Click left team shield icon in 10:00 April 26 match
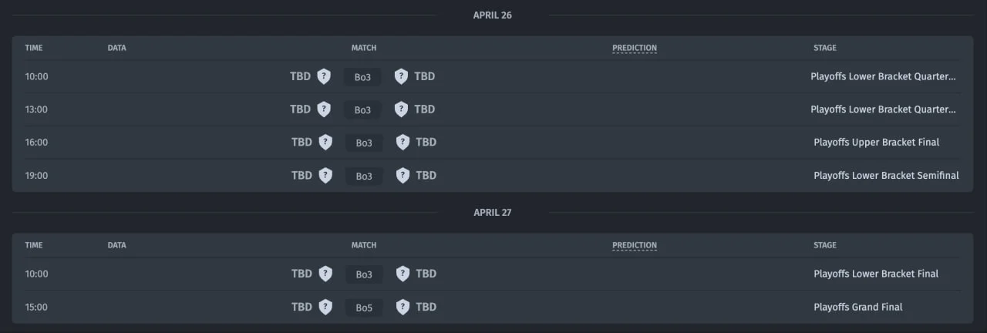Image resolution: width=987 pixels, height=333 pixels. click(x=324, y=76)
